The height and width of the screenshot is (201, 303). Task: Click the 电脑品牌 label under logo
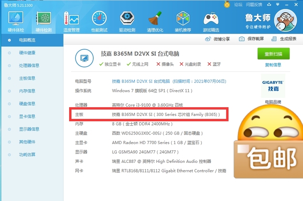[273, 102]
